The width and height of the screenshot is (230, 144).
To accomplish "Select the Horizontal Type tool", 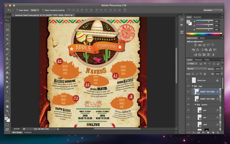I will tap(7, 92).
